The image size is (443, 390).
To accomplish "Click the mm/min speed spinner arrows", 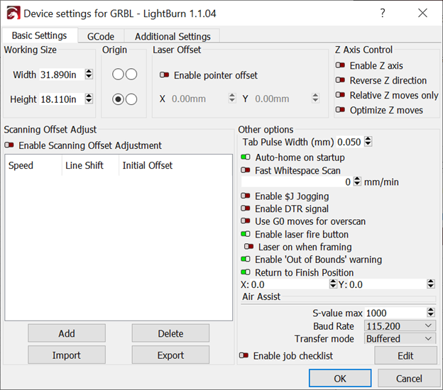I will tap(357, 181).
